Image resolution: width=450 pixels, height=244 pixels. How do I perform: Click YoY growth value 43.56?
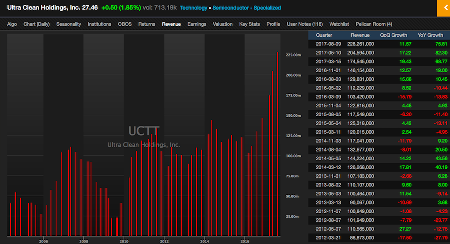441,159
